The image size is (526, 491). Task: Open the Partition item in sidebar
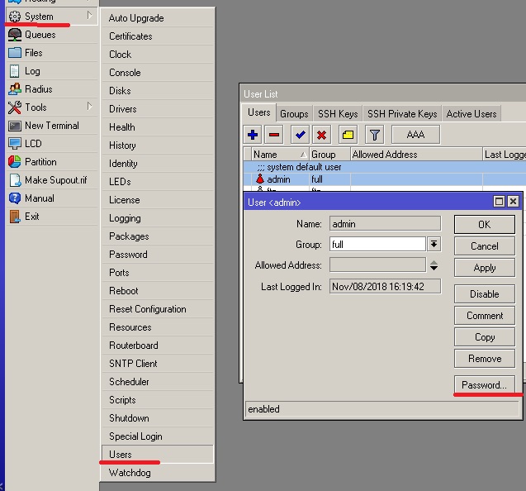tap(40, 162)
